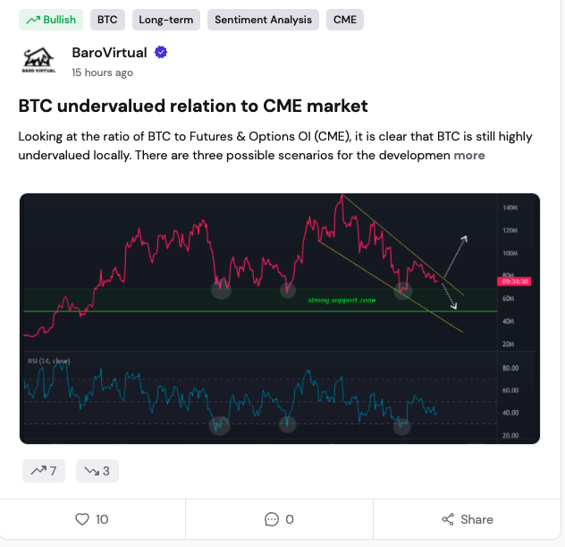This screenshot has width=565, height=547.
Task: Click the bullish up-arrow vote icon
Action: click(38, 471)
